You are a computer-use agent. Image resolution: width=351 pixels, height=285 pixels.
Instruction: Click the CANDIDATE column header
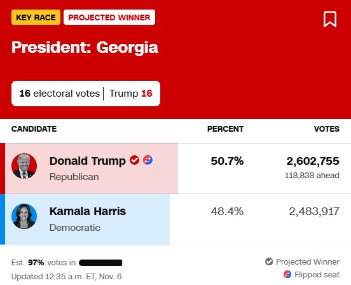coord(34,129)
